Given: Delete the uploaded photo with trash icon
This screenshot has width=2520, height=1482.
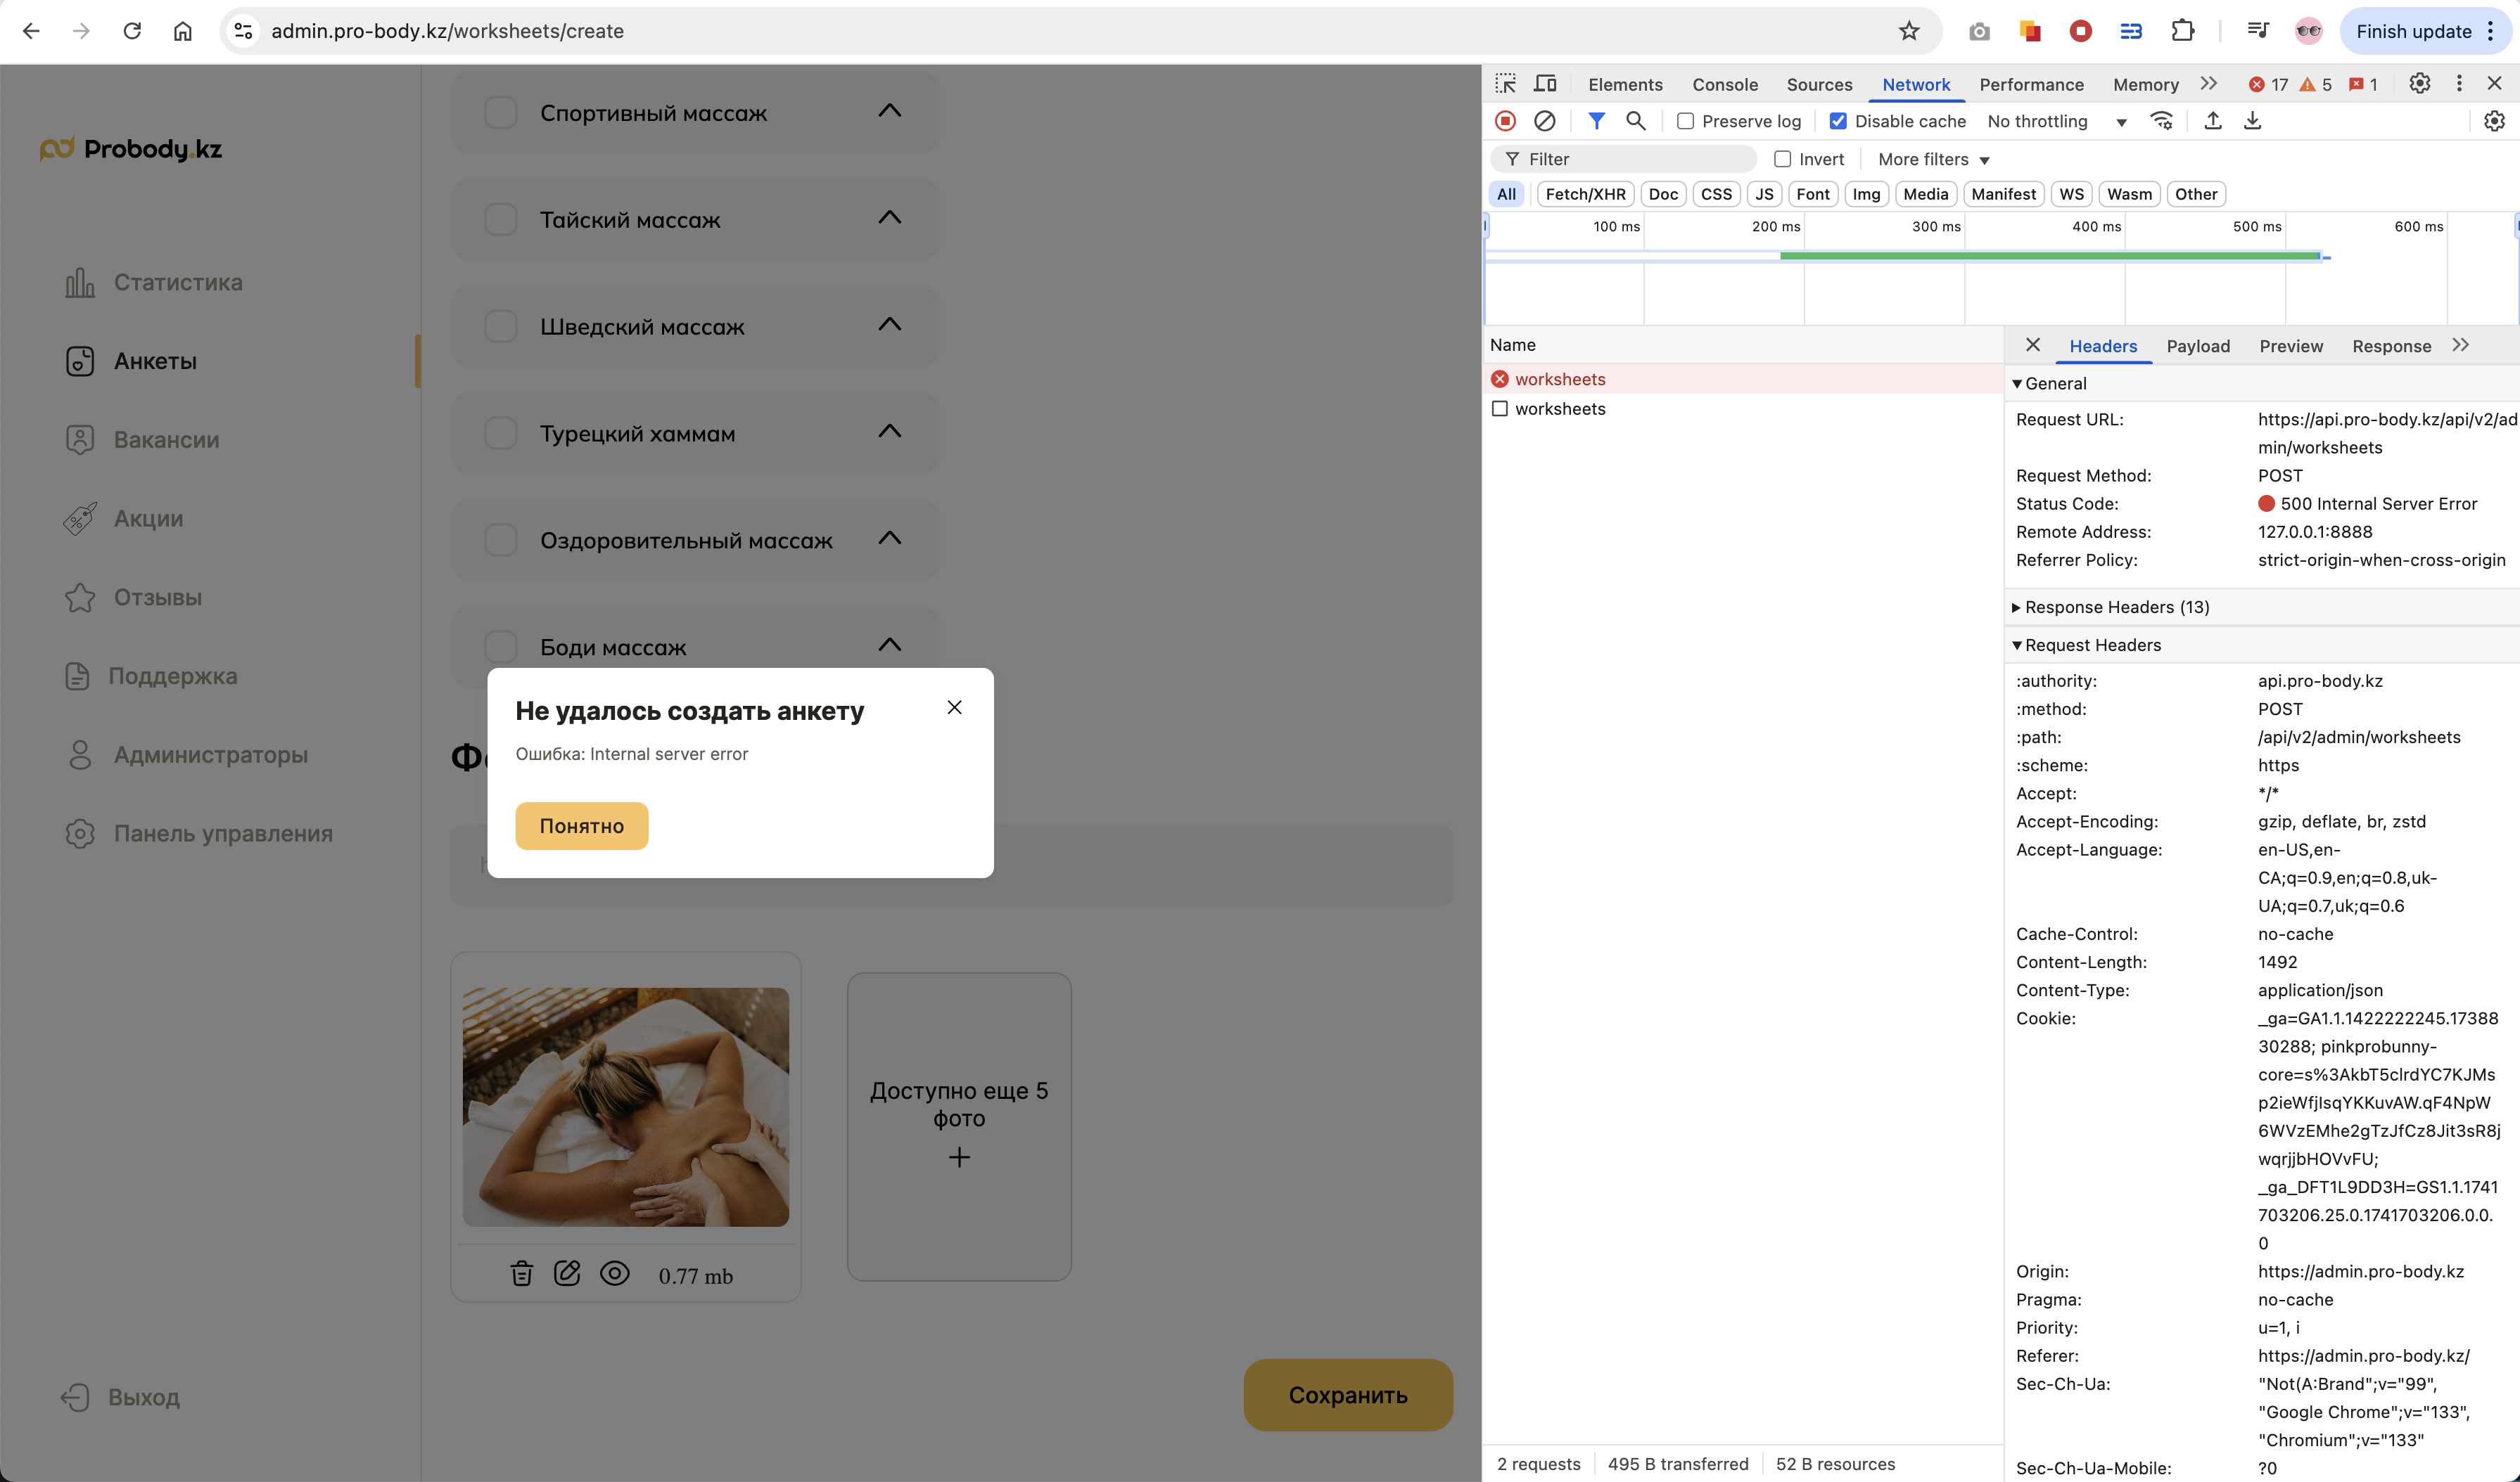Looking at the screenshot, I should [521, 1273].
